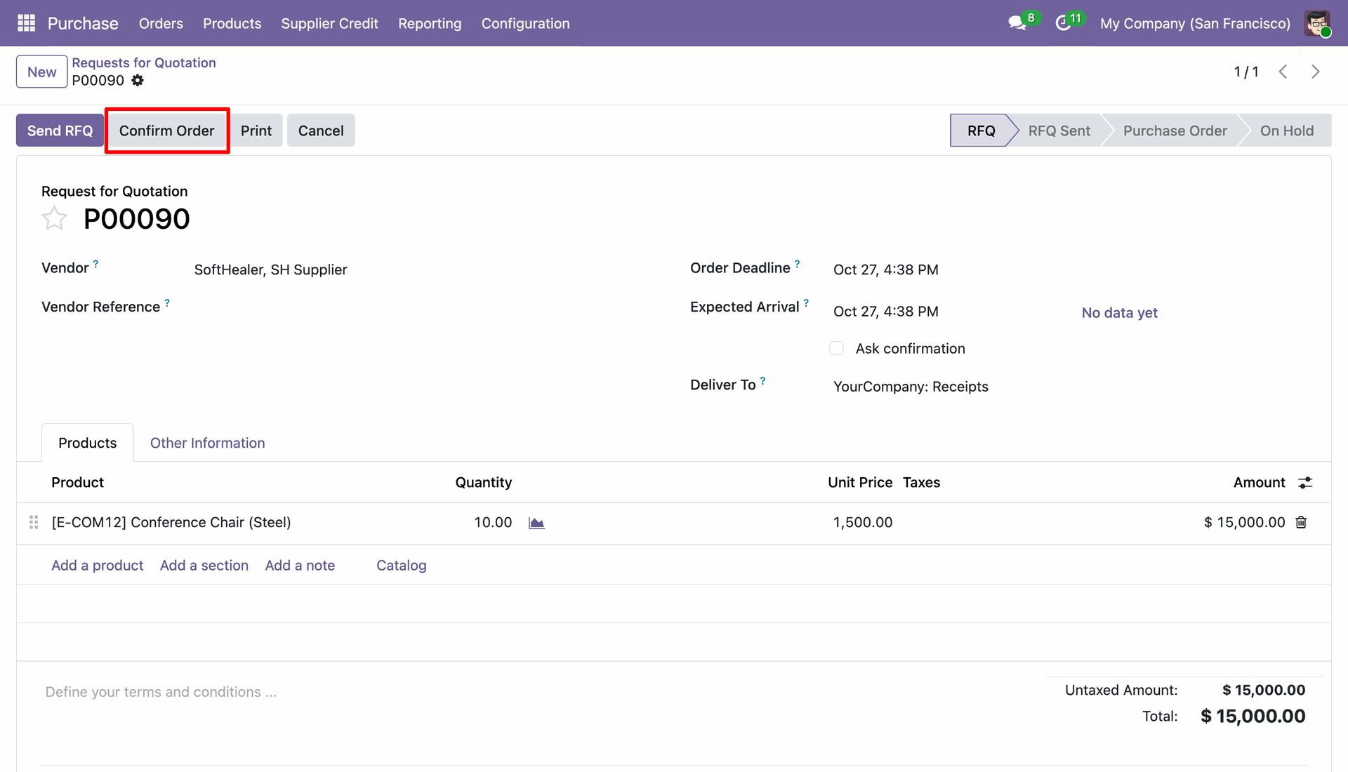Screen dimensions: 1348x772
Task: Show Vendor Reference help question mark
Action: click(x=167, y=303)
